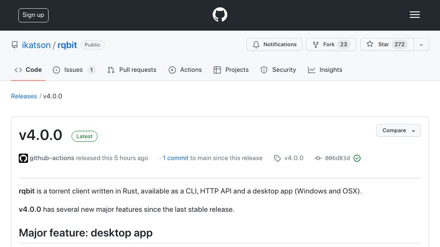The image size is (440, 247).
Task: Click the github-actions avatar icon
Action: coord(23,158)
